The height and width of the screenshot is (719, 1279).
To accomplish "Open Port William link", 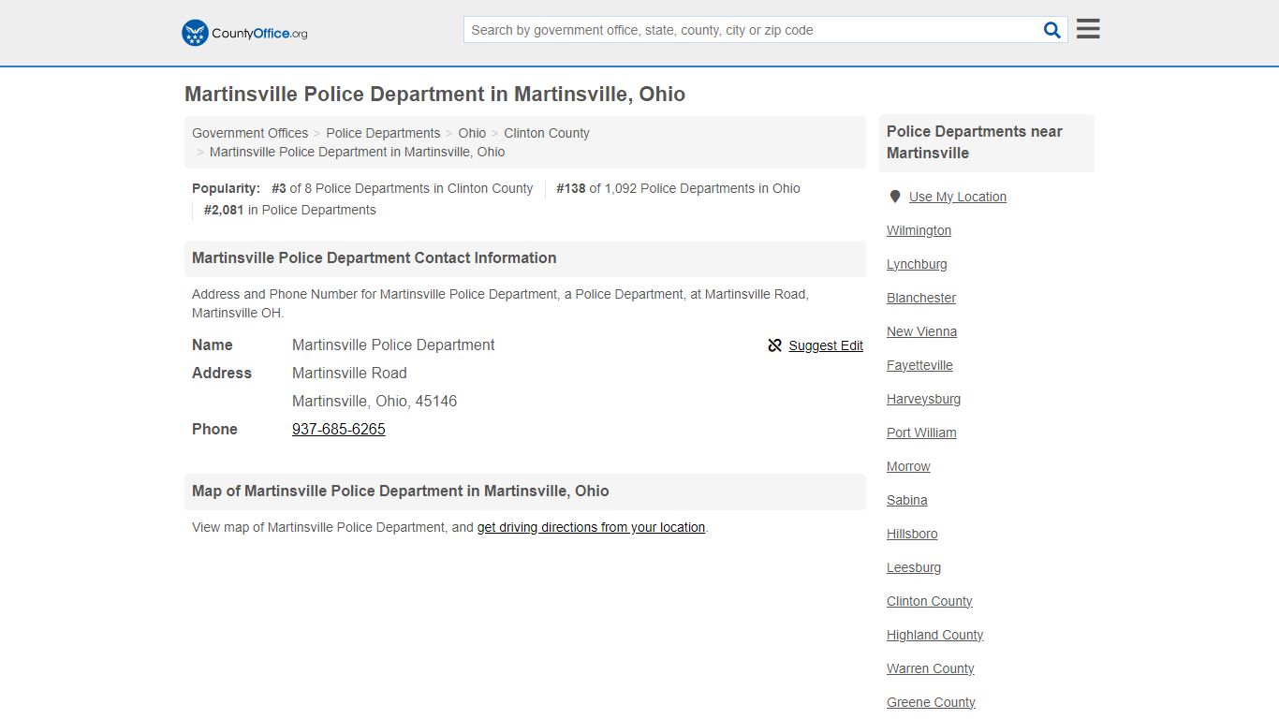I will pyautogui.click(x=921, y=433).
